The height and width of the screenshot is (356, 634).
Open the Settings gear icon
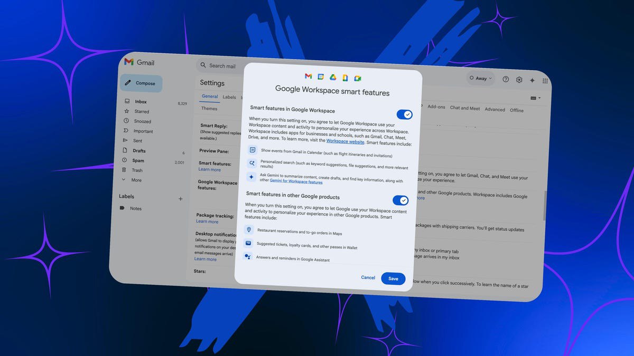pos(519,80)
